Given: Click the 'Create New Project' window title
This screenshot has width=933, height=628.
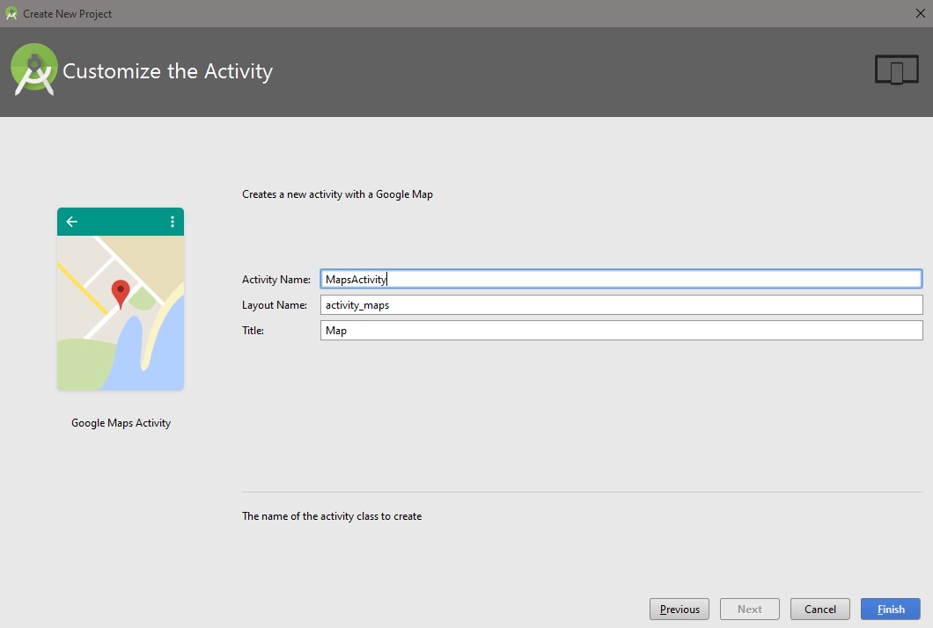Looking at the screenshot, I should (67, 14).
